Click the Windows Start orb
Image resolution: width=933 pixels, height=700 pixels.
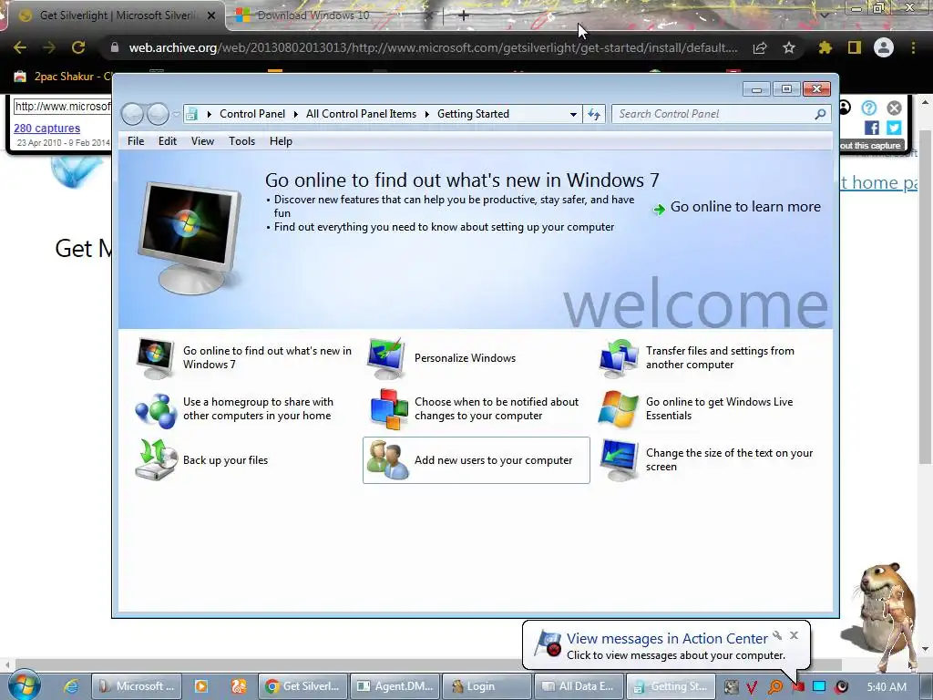coord(25,685)
